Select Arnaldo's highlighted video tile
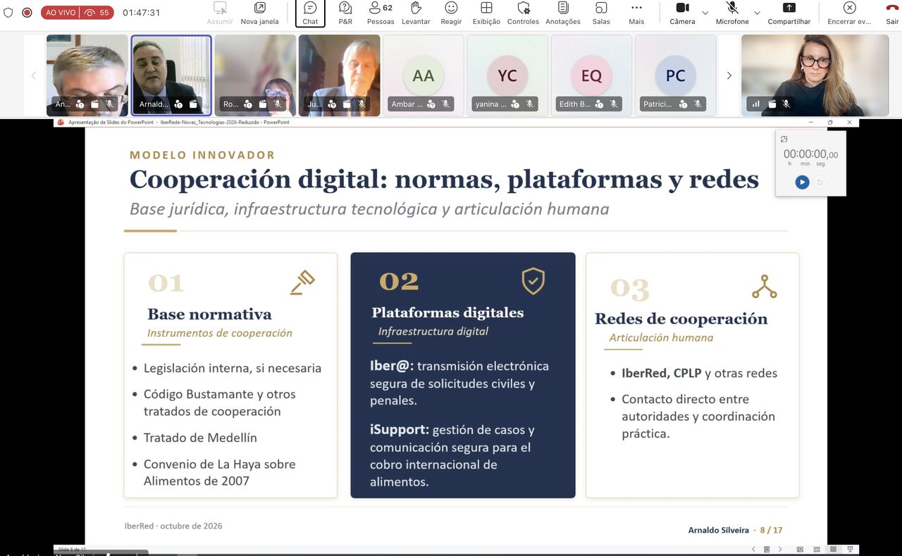902x556 pixels. click(x=171, y=75)
